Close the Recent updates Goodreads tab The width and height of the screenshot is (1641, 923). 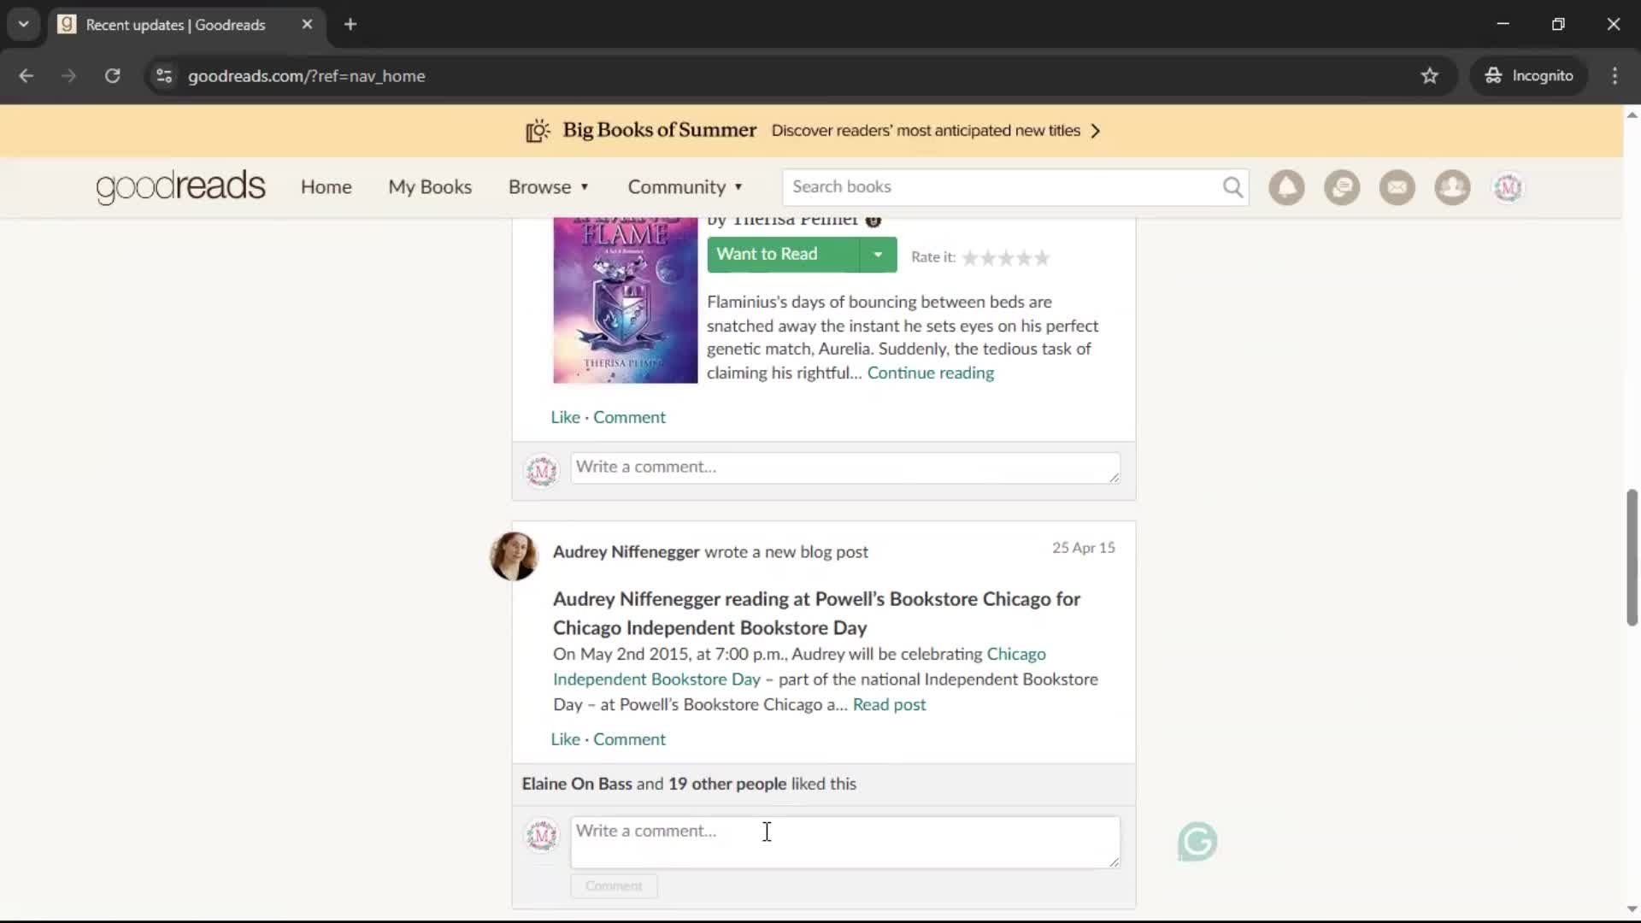point(307,24)
